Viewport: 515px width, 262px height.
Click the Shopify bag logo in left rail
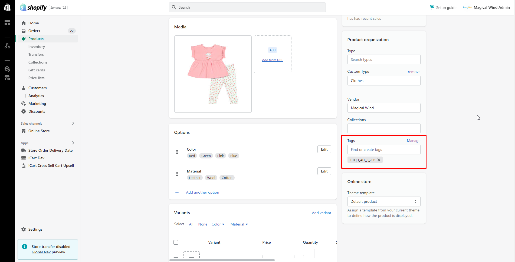click(x=7, y=7)
